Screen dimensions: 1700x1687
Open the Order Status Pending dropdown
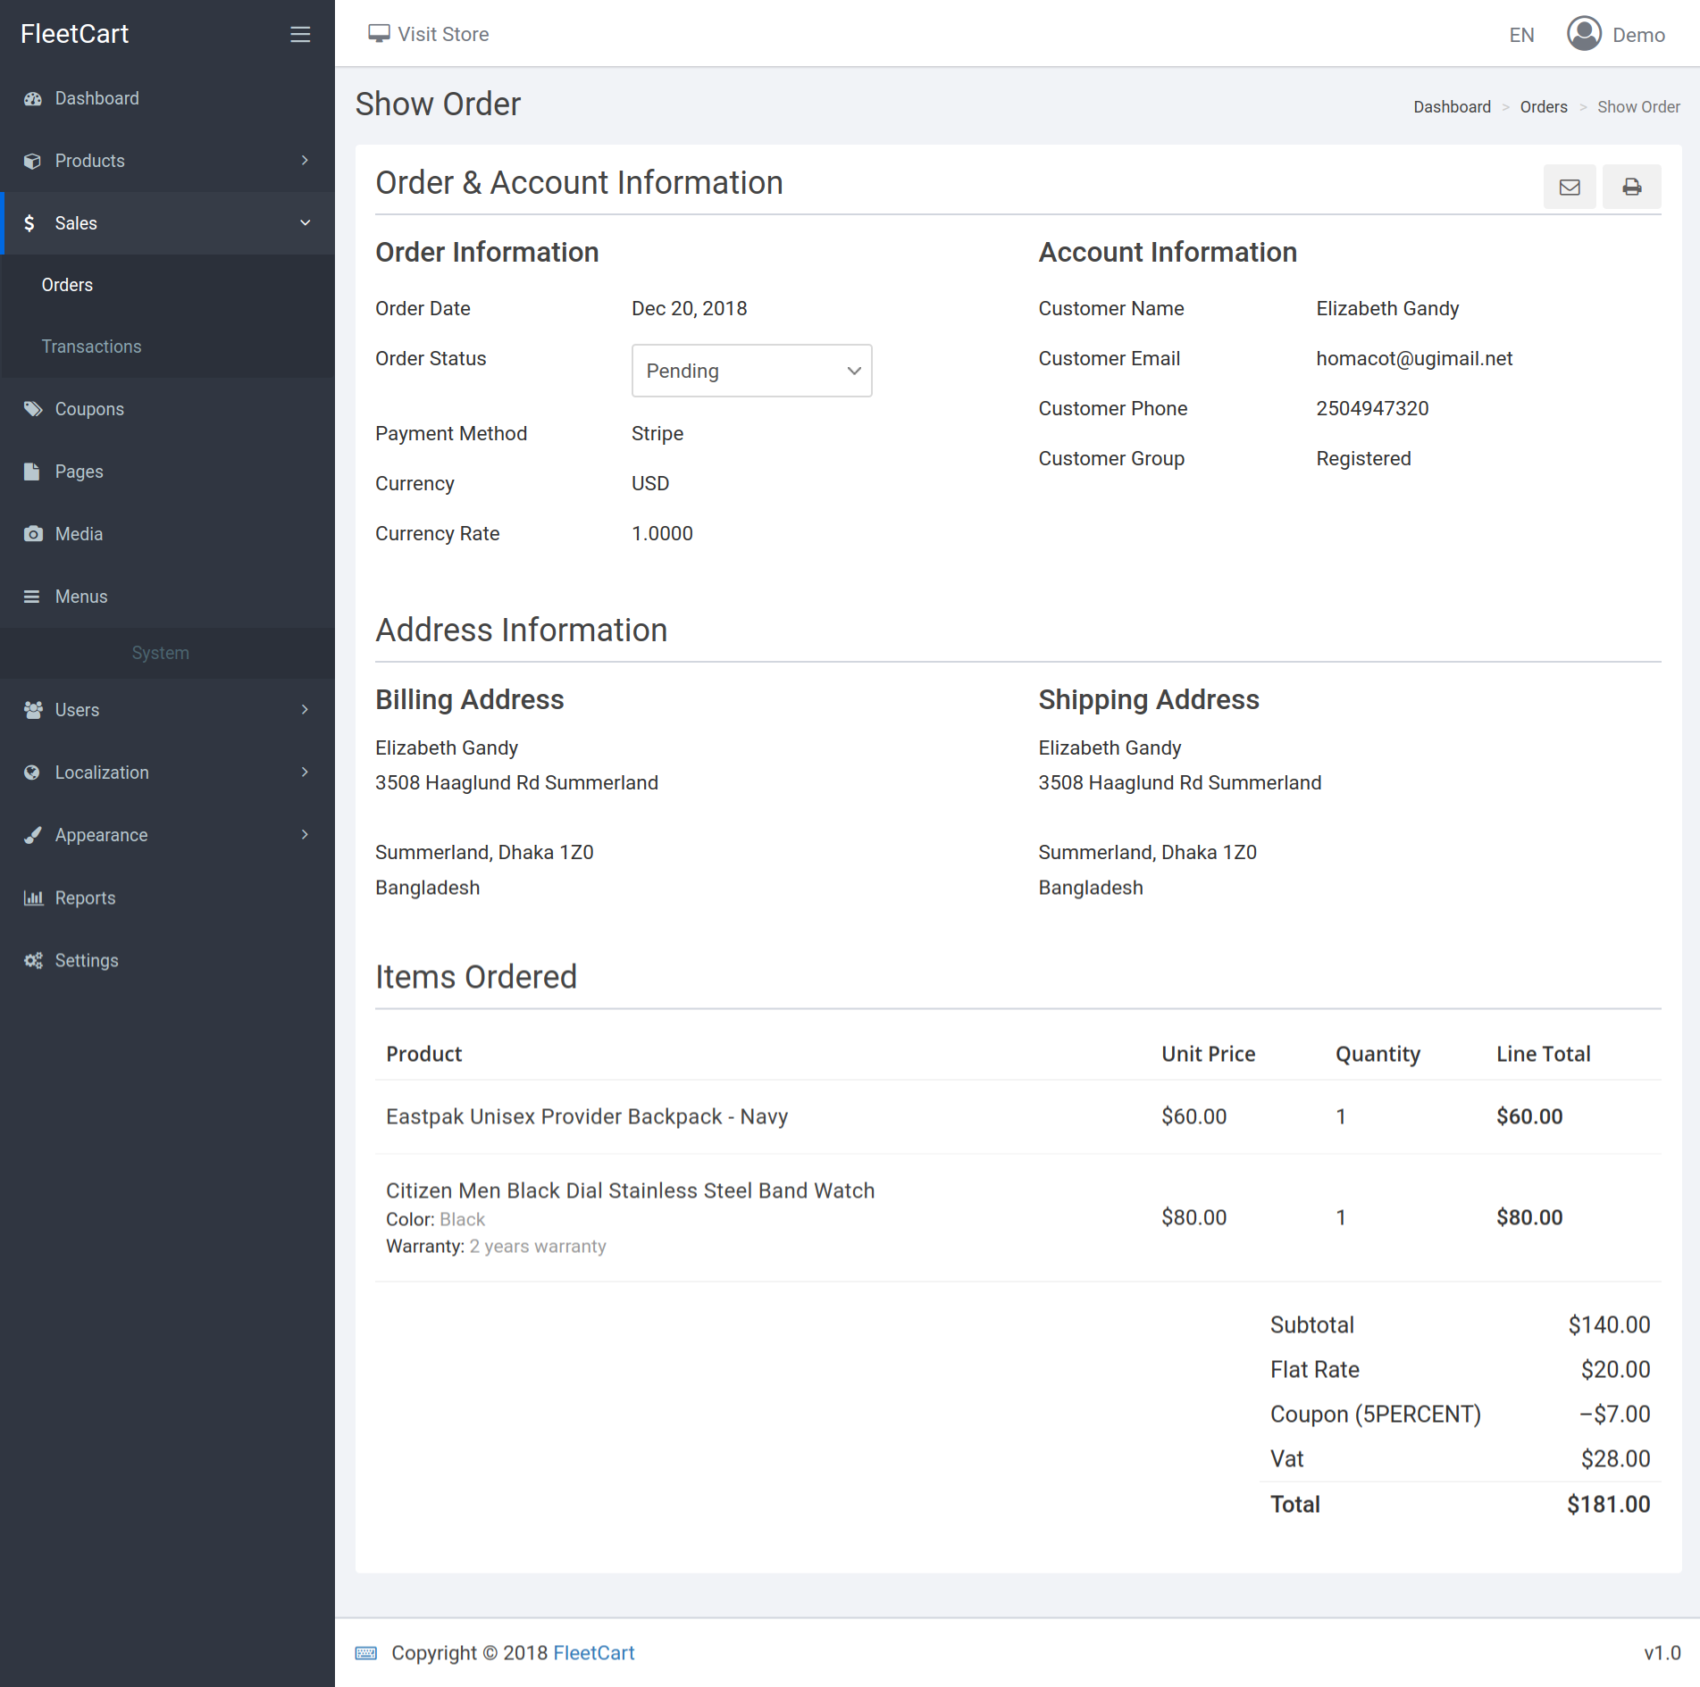(751, 371)
